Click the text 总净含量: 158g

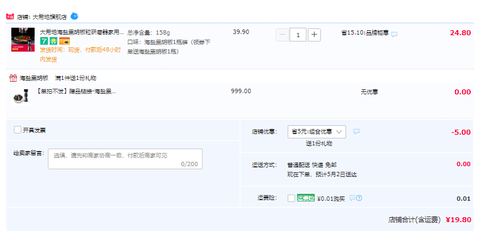click(x=149, y=33)
